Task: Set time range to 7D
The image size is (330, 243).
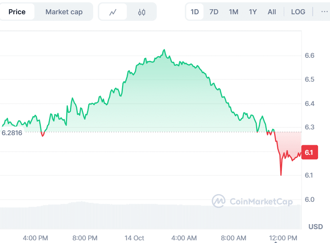Action: [x=214, y=12]
